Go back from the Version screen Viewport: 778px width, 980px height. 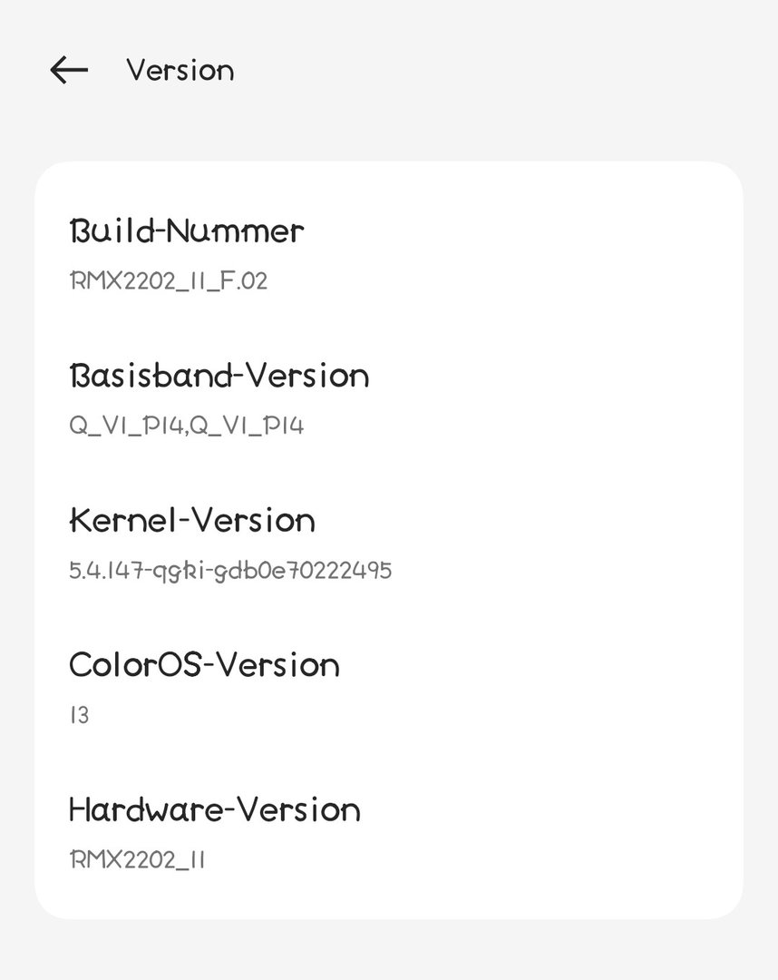coord(69,70)
